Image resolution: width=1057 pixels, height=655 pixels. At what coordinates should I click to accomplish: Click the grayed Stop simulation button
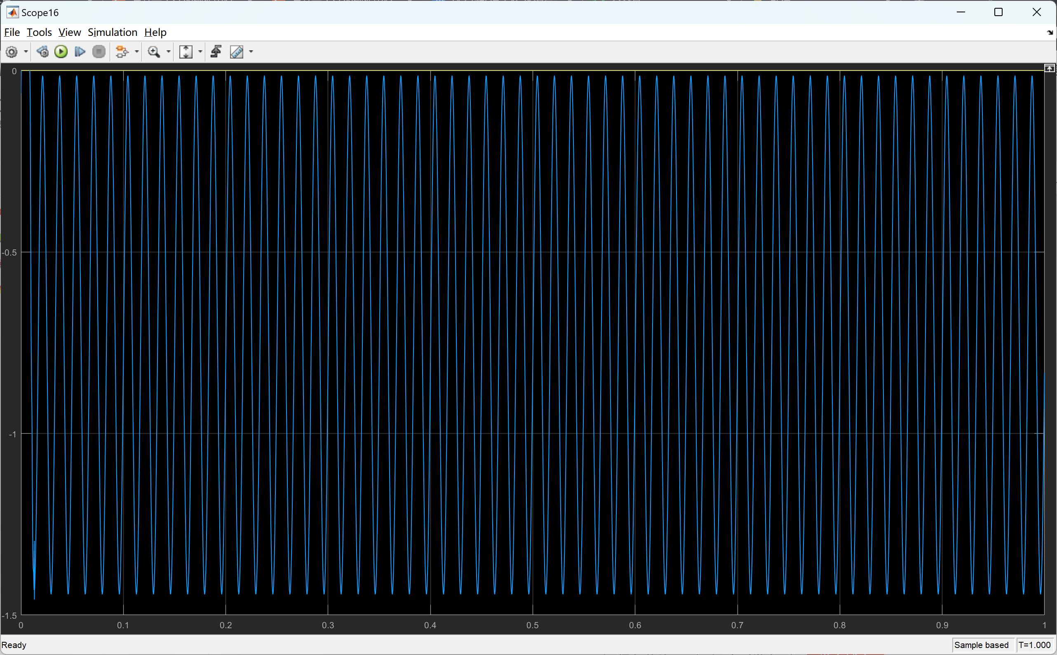tap(99, 52)
